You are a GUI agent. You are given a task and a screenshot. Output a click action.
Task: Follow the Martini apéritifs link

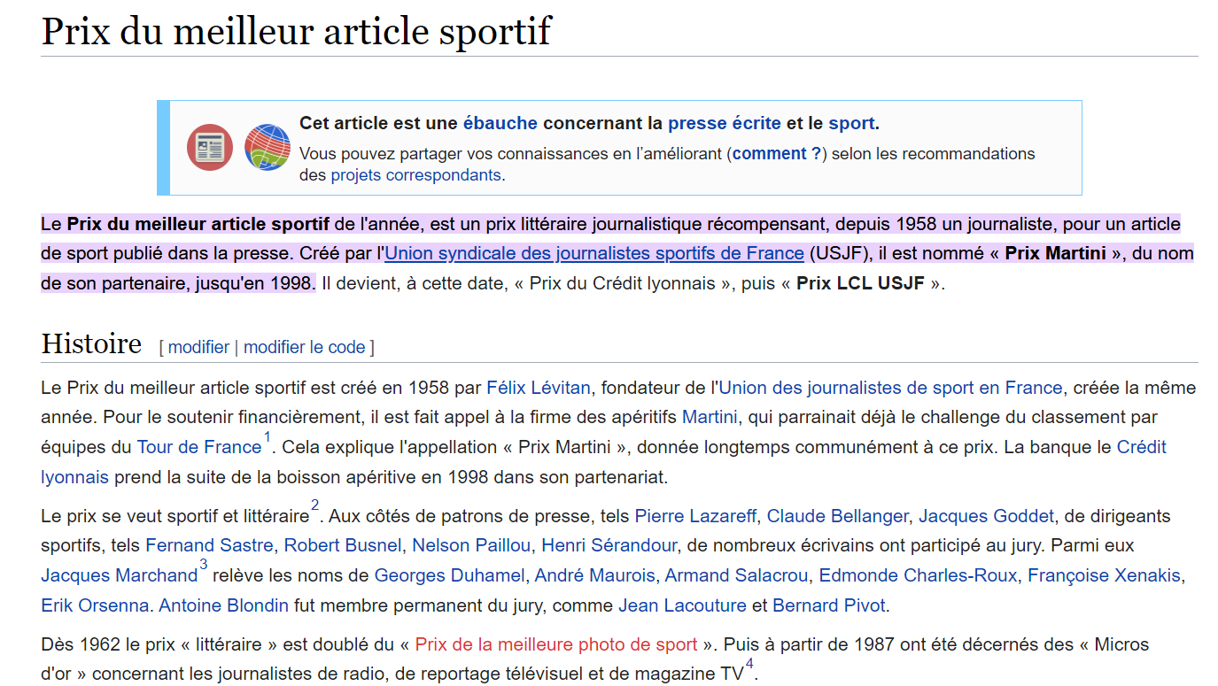[710, 416]
